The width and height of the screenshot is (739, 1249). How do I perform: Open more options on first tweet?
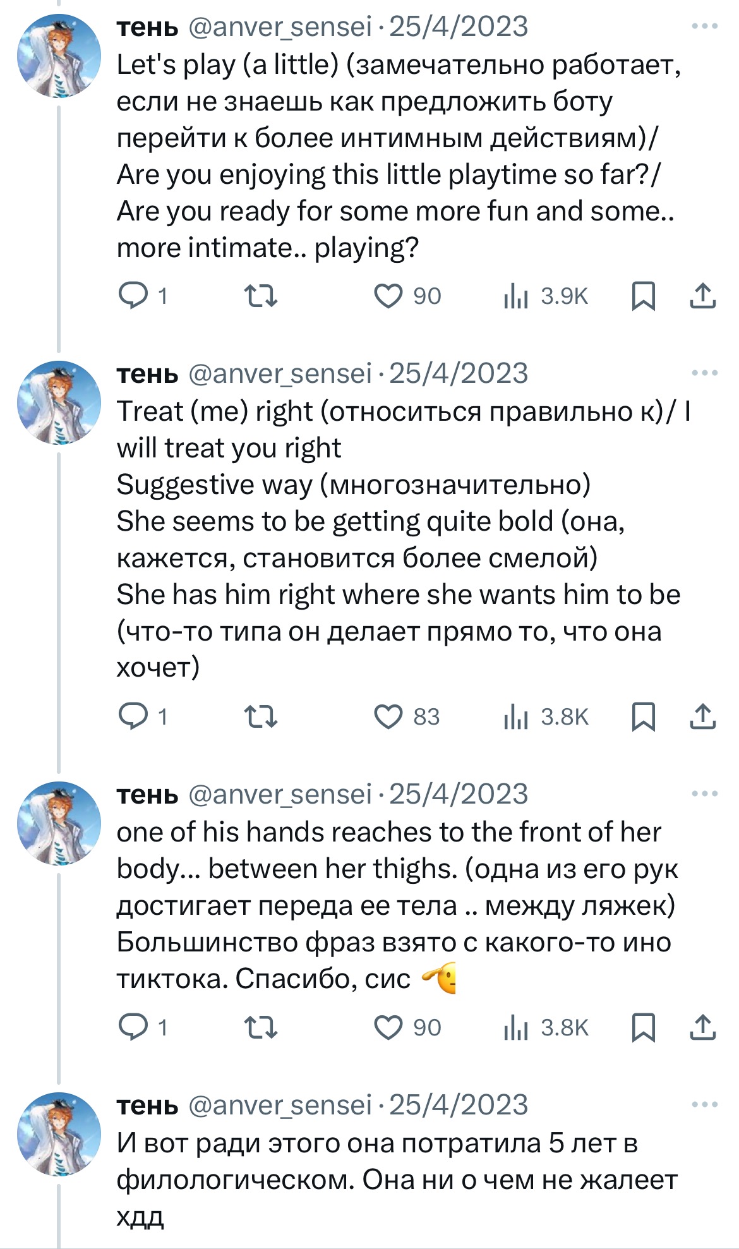point(705,27)
